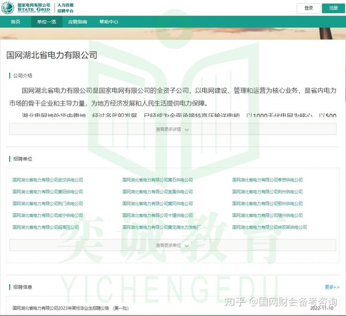
Task: Click the State Grid logo
Action: pyautogui.click(x=26, y=8)
